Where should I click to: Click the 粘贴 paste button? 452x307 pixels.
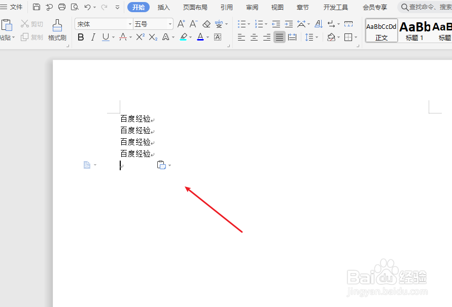pos(7,30)
